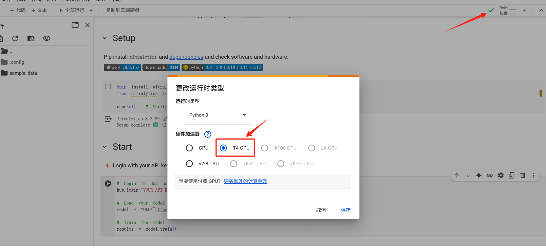
Task: Run the hub login code cell
Action: pyautogui.click(x=108, y=183)
